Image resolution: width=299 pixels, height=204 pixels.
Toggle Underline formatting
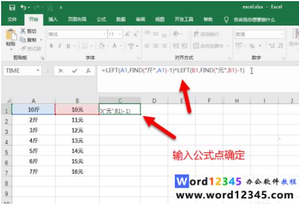point(68,46)
